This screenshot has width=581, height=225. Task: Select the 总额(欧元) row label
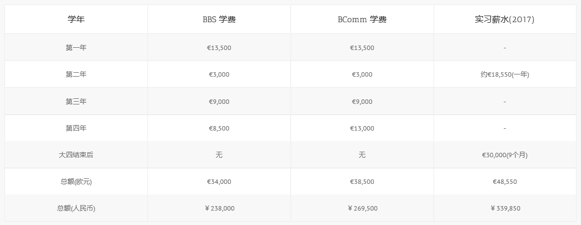(76, 182)
